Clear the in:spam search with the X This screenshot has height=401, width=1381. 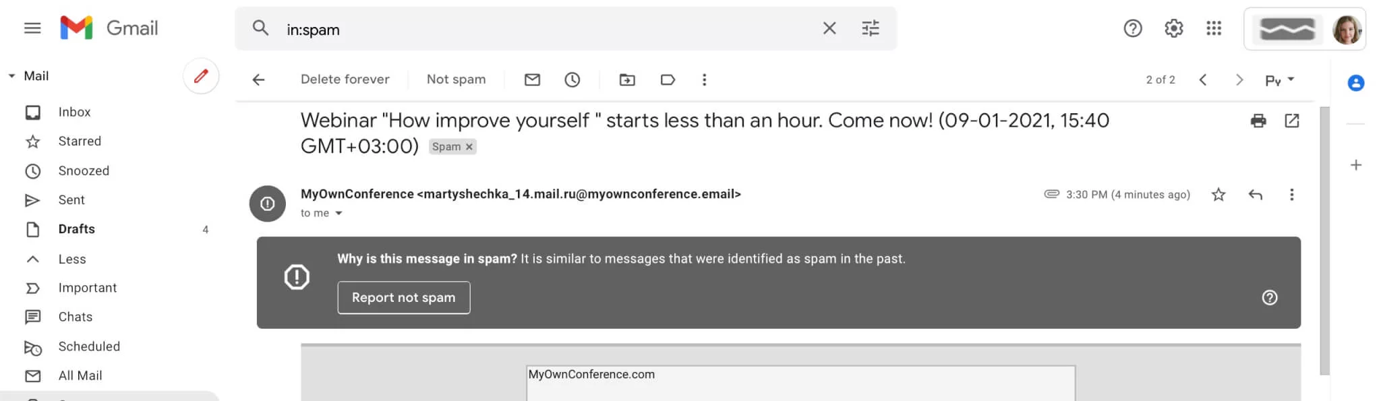829,28
